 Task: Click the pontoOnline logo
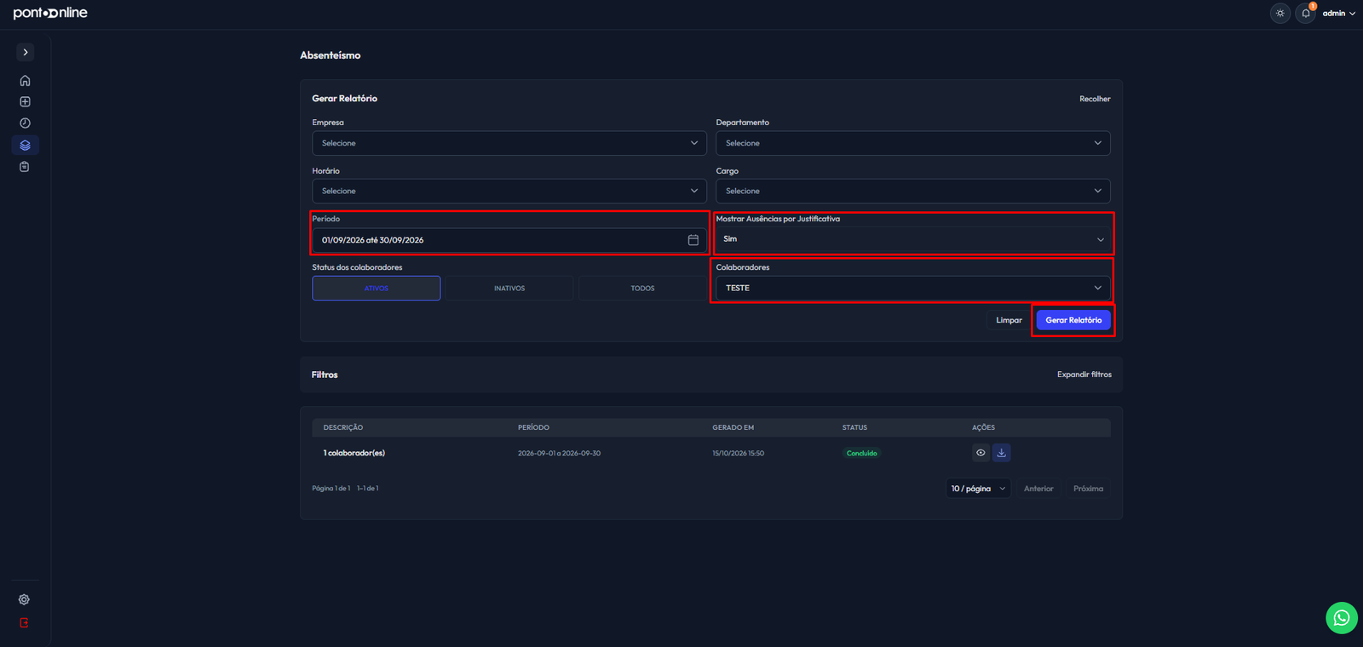click(x=50, y=13)
